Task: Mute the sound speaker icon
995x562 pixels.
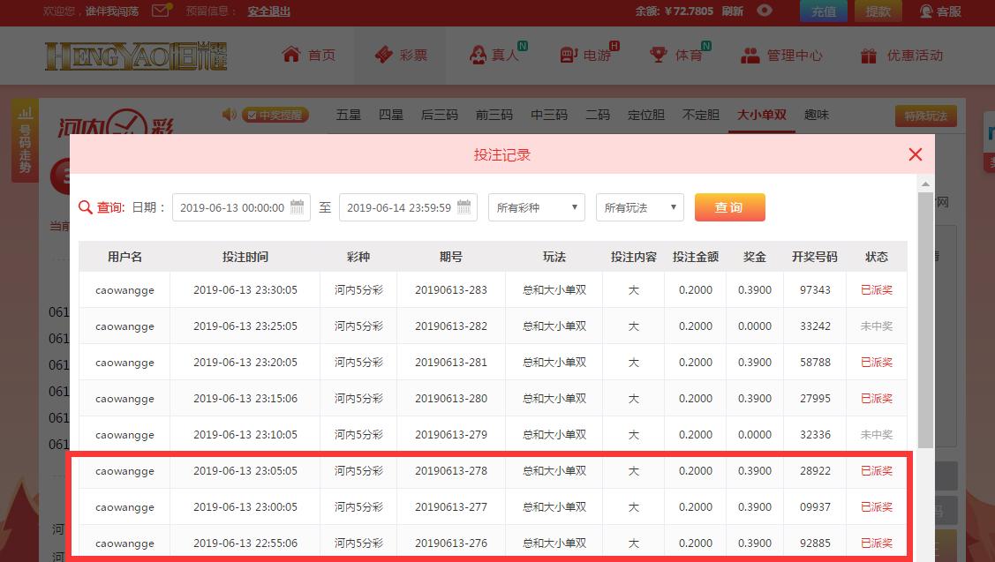Action: 229,114
